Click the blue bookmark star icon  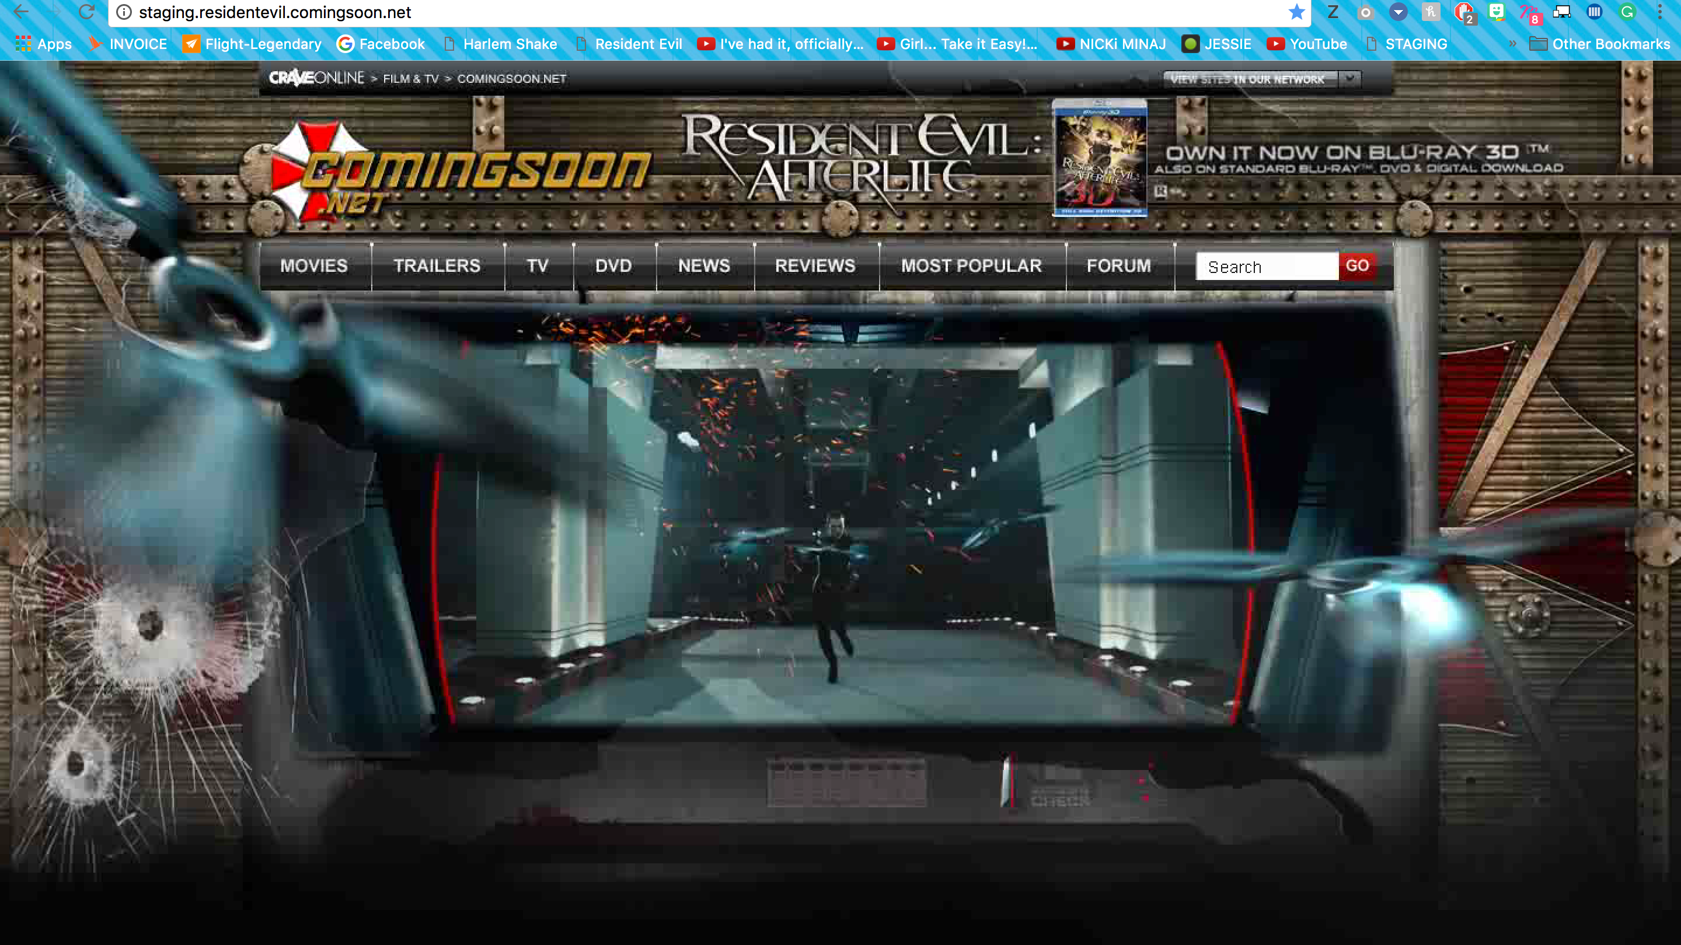pyautogui.click(x=1296, y=12)
